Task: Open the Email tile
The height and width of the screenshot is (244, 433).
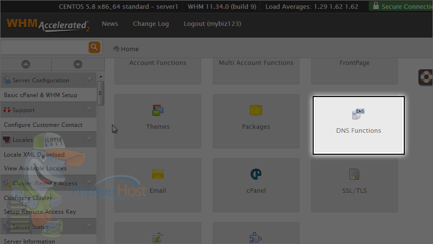Action: point(158,185)
